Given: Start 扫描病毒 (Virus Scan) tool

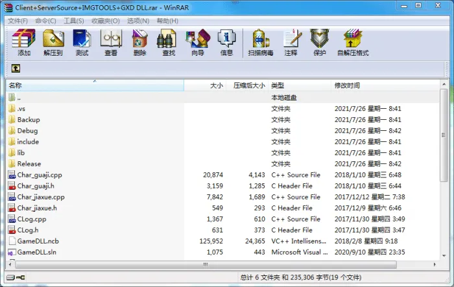Looking at the screenshot, I should pos(261,42).
